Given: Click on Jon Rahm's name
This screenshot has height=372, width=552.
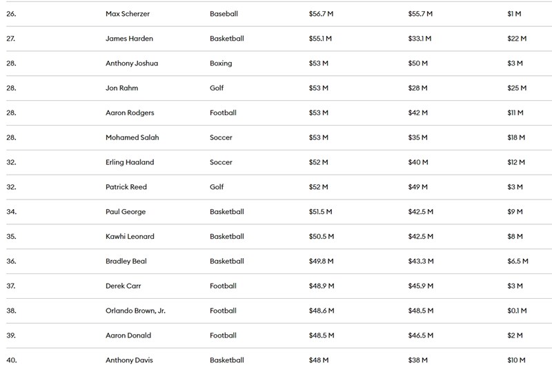Looking at the screenshot, I should point(121,88).
